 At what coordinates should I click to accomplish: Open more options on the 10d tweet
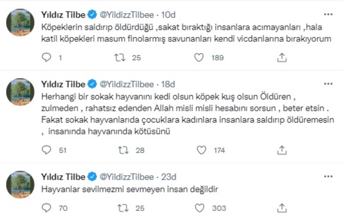[328, 14]
